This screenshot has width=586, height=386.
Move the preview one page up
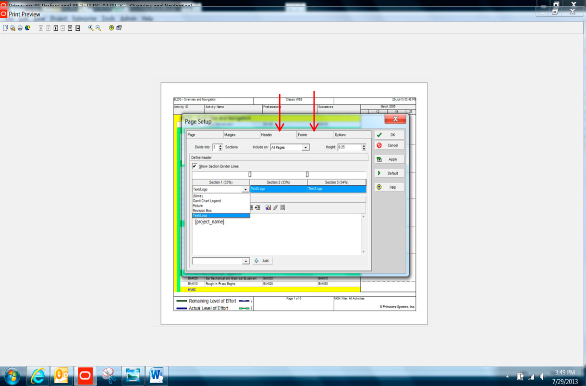coord(63,28)
